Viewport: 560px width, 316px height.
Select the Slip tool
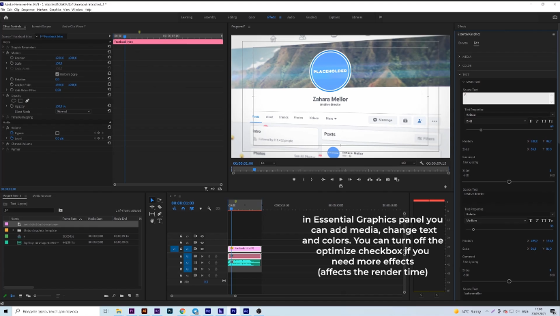152,214
